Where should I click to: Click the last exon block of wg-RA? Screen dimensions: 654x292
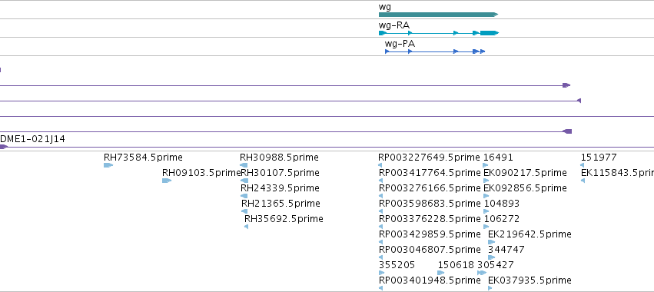click(489, 33)
